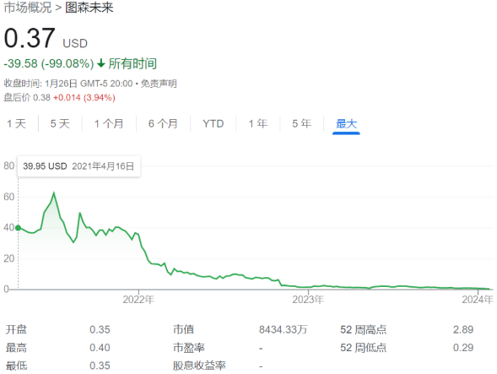The image size is (497, 374).
Task: Click the 39.95 USD tooltip box
Action: point(78,166)
